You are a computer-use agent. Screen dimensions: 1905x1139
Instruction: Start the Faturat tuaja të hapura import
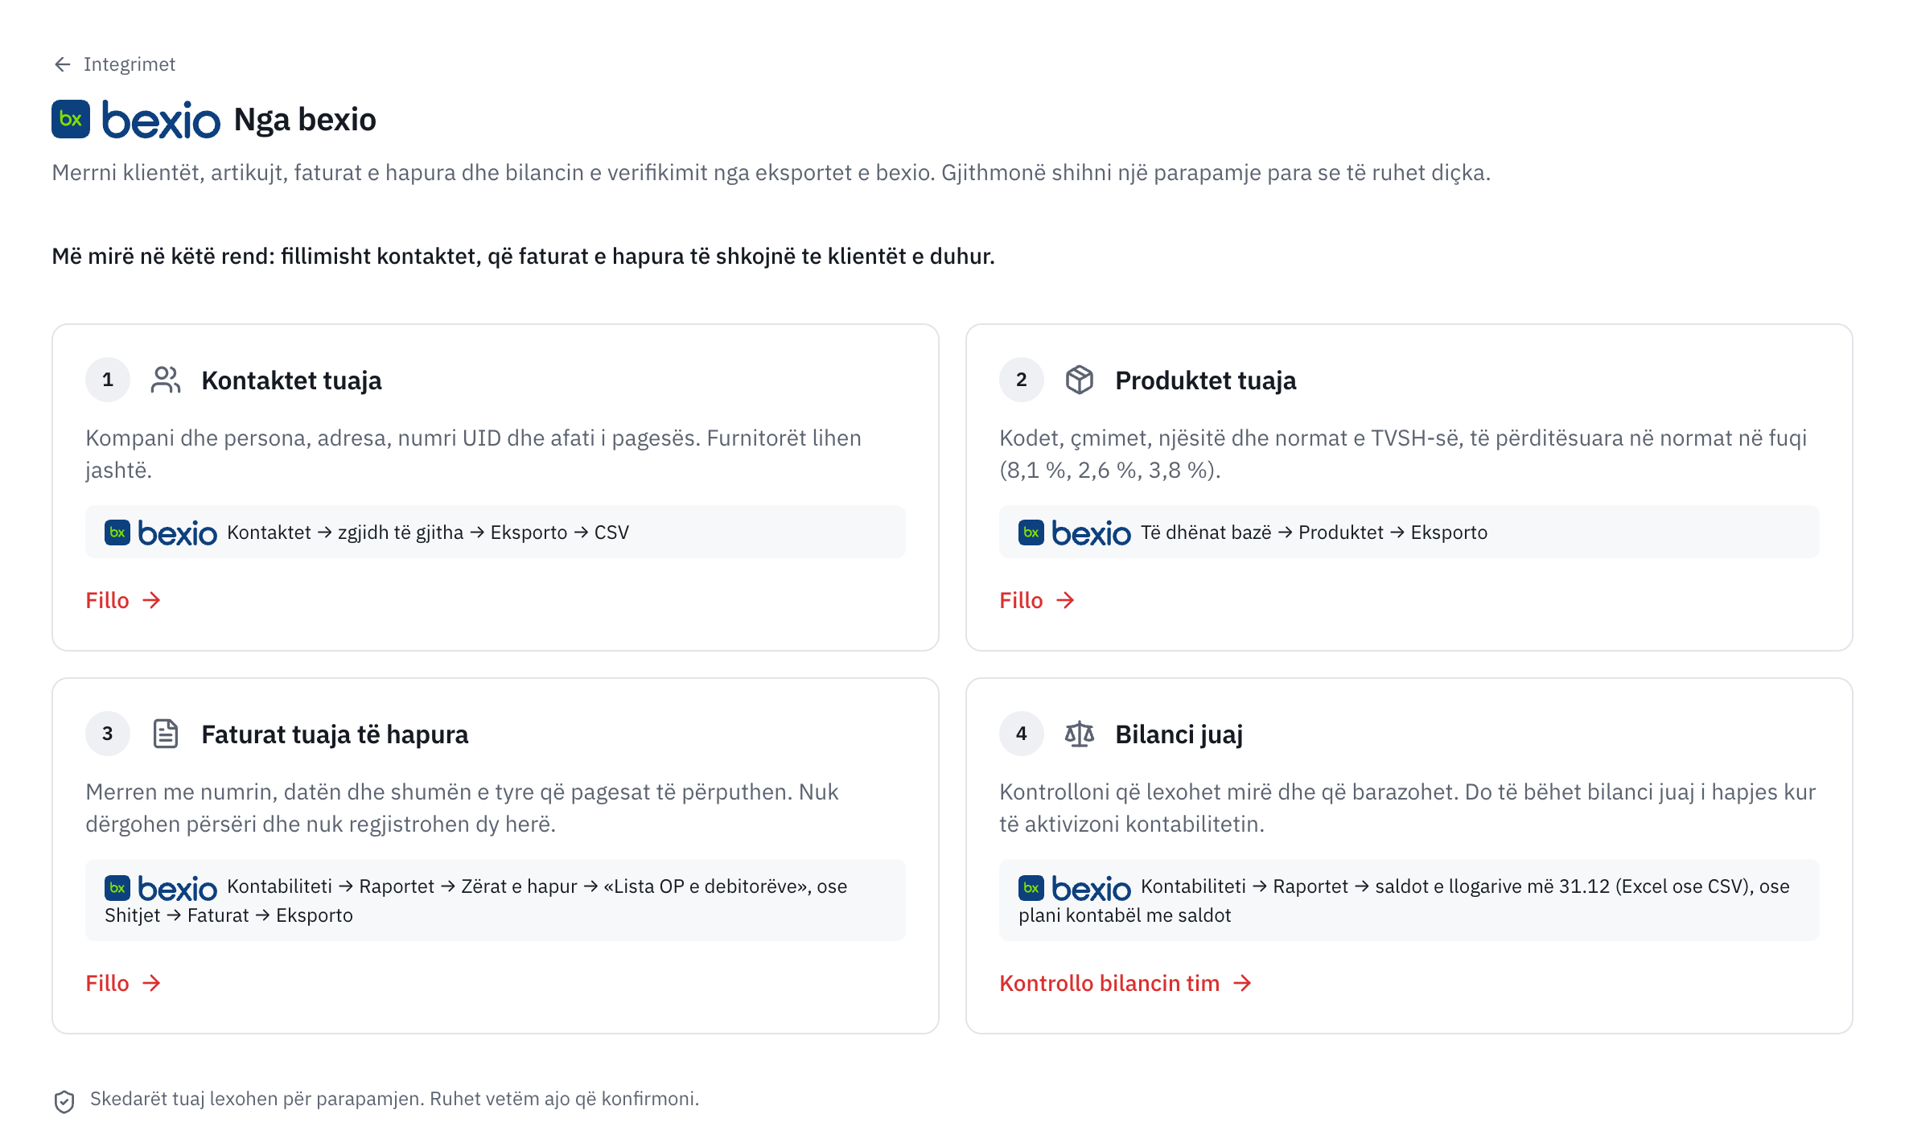(x=124, y=983)
